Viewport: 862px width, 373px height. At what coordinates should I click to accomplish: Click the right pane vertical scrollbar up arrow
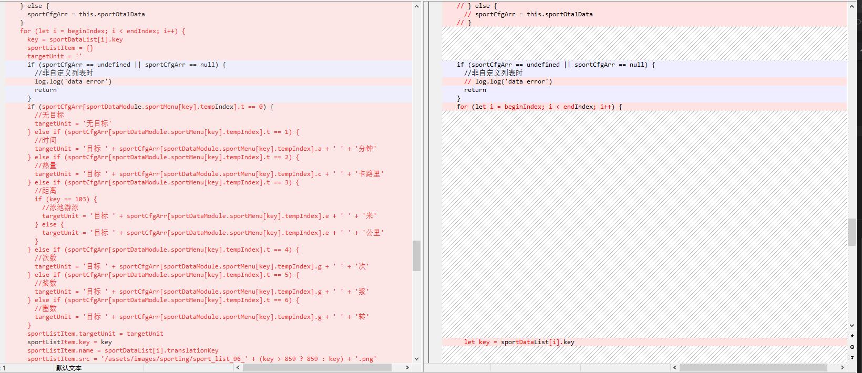tap(852, 6)
